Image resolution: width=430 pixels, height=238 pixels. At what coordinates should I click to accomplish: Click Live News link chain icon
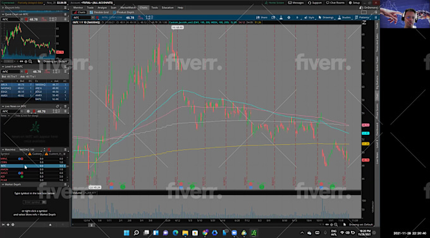(x=58, y=106)
